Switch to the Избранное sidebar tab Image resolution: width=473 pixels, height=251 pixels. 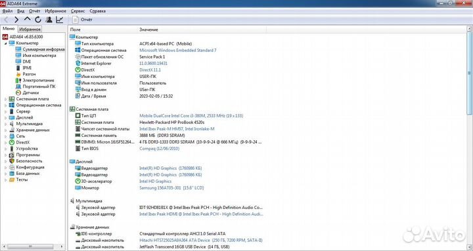click(30, 29)
